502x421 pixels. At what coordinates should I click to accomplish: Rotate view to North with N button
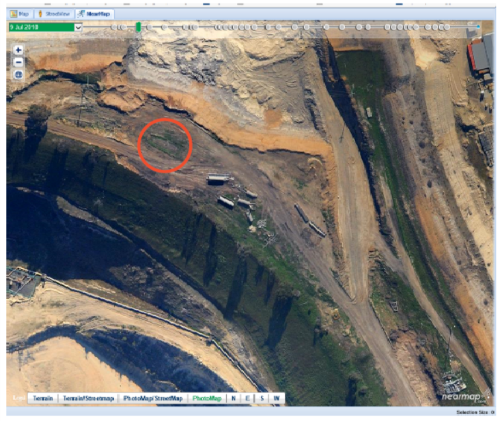[234, 398]
